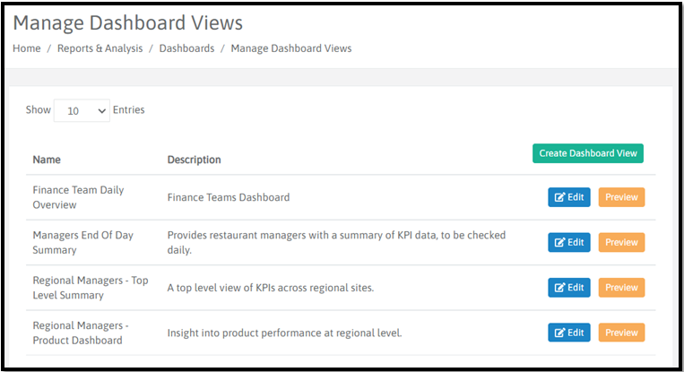Select the Managers End Of Day Summary name
Screen dimensions: 684x372
click(x=82, y=242)
